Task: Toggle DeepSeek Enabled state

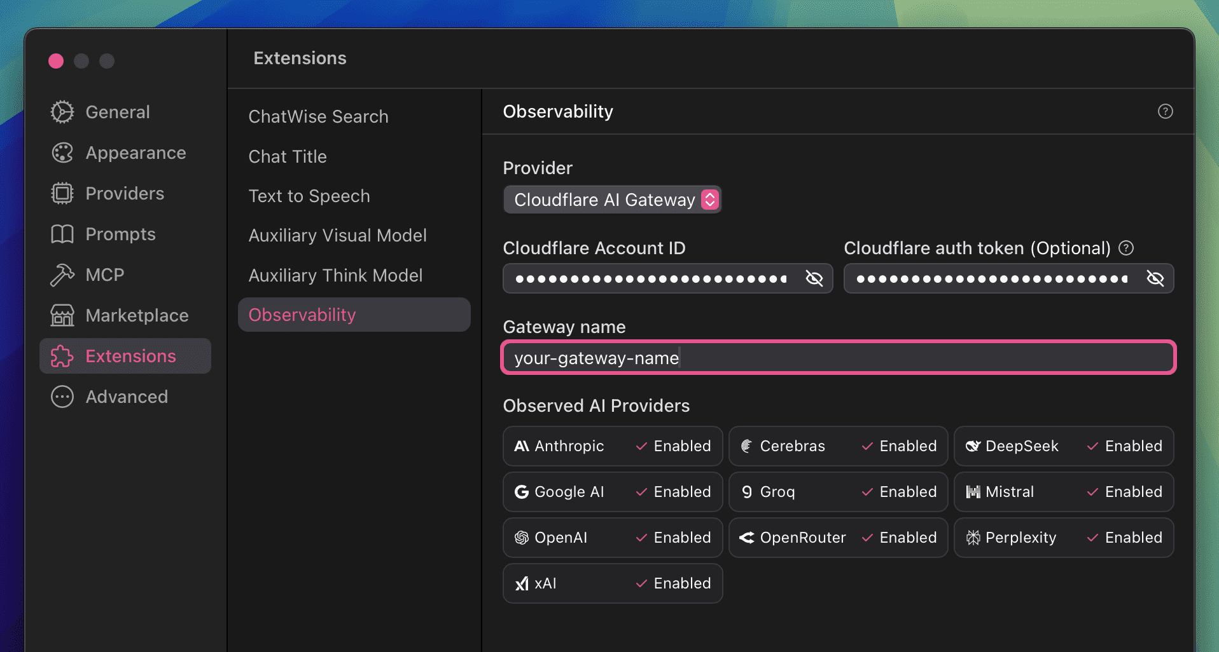Action: pos(1125,446)
